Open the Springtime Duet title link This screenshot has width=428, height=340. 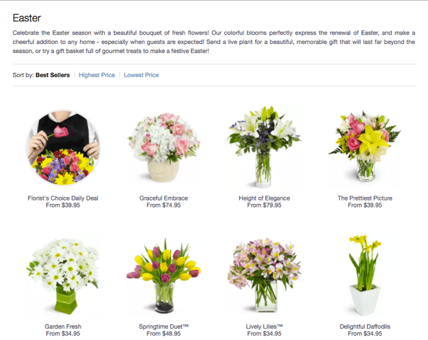click(x=163, y=327)
